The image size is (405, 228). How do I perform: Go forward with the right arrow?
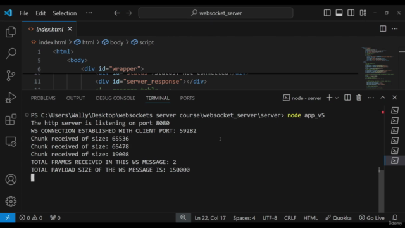point(129,13)
